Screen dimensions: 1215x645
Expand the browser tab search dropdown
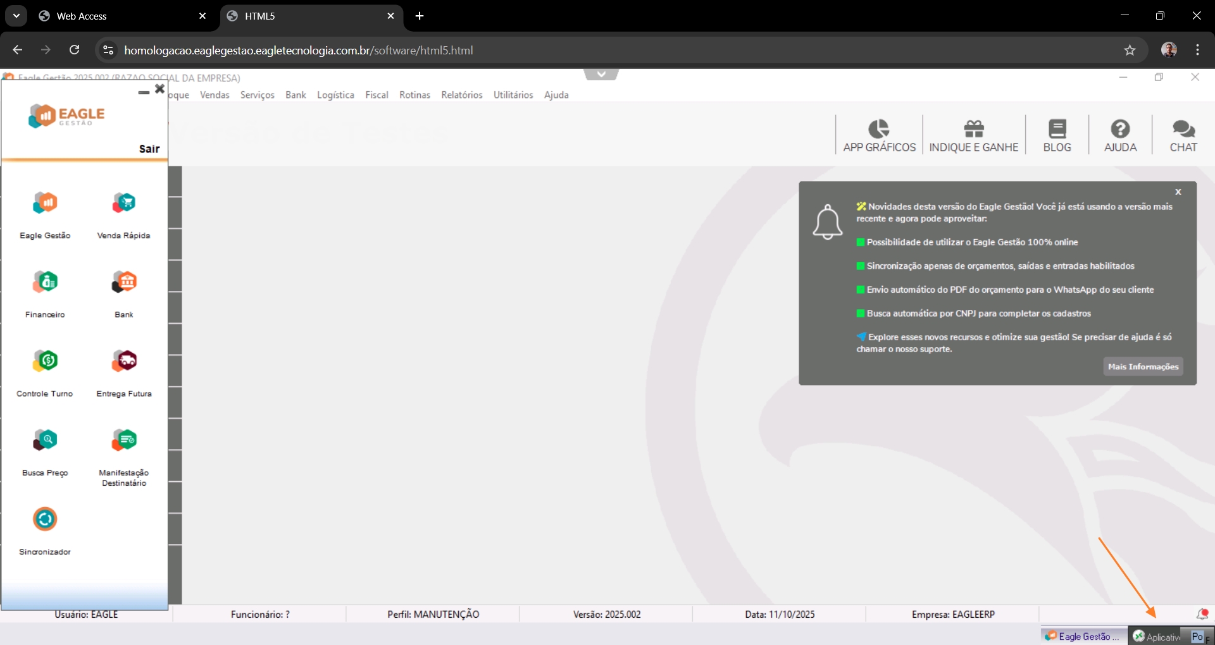pos(16,16)
